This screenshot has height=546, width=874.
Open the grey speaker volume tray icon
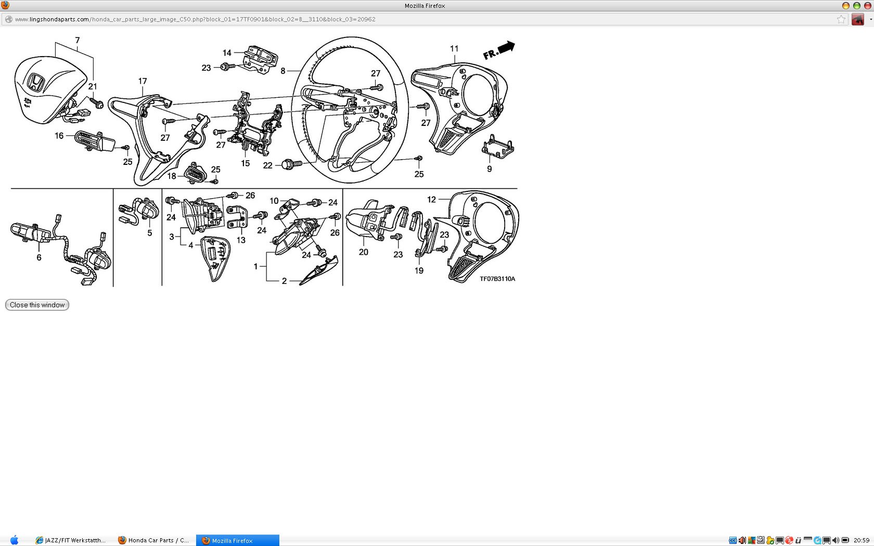point(836,540)
